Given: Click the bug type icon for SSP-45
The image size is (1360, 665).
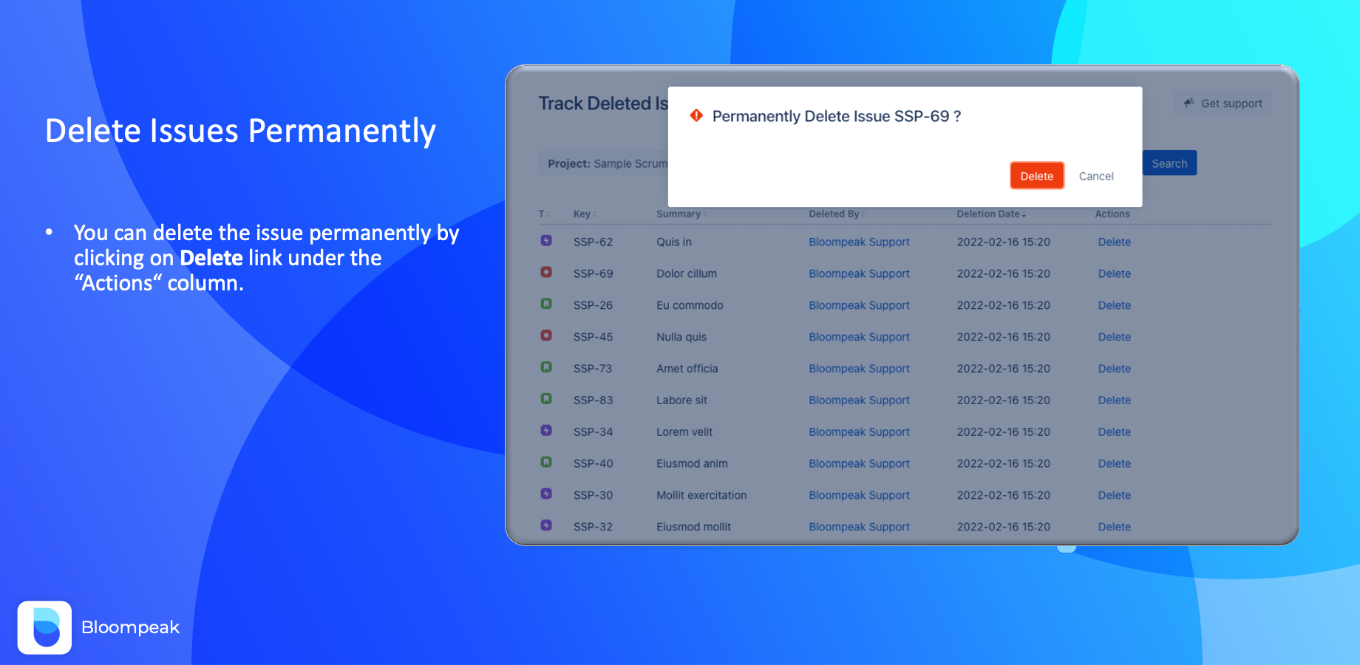Looking at the screenshot, I should point(546,335).
